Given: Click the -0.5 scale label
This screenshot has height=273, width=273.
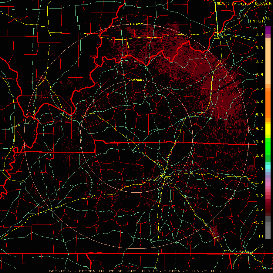Looking at the screenshot, I should (x=258, y=209).
